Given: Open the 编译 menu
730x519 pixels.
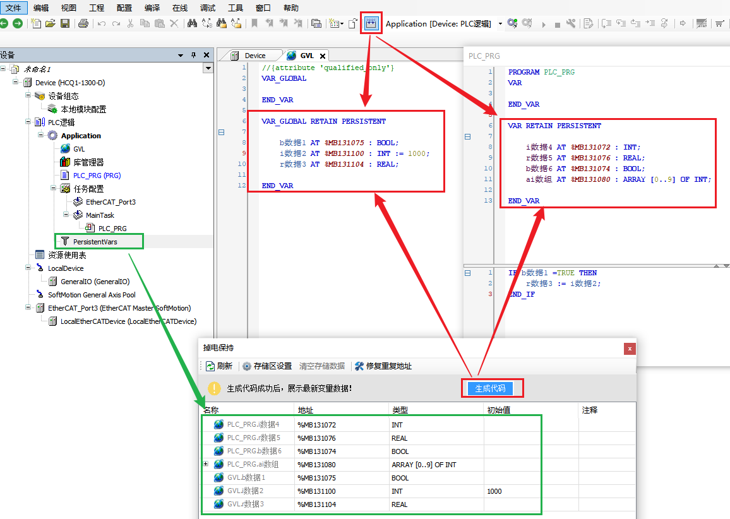Looking at the screenshot, I should 152,8.
